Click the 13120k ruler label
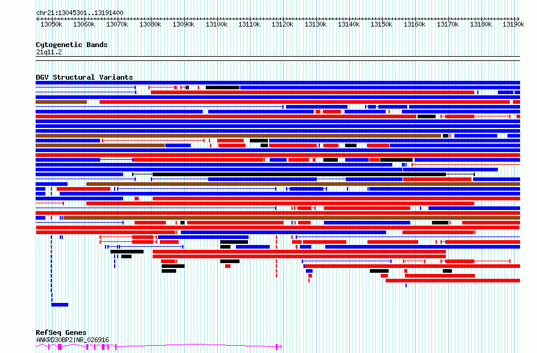 click(282, 24)
